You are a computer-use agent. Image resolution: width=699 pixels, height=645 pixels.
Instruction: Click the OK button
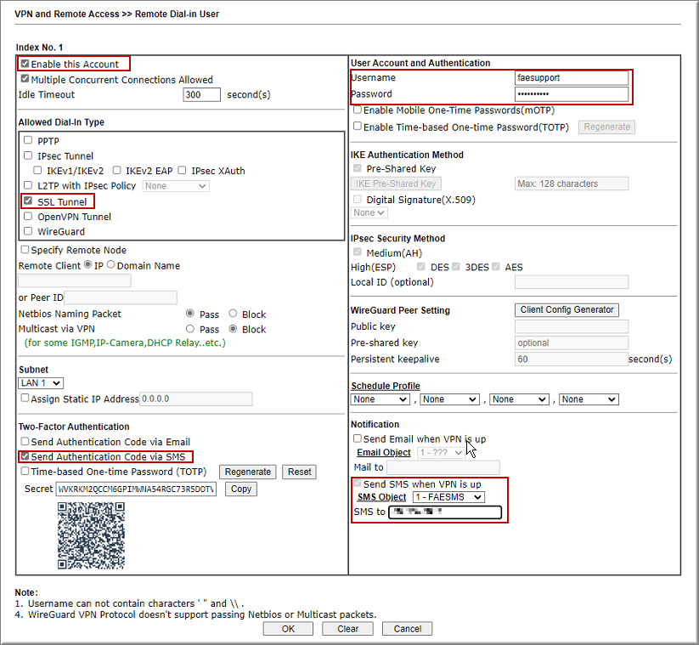point(288,629)
